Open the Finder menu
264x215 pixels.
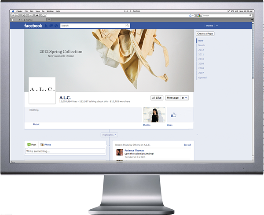(19, 11)
